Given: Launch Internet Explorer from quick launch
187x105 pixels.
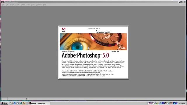Looking at the screenshot, I should click(x=15, y=103).
